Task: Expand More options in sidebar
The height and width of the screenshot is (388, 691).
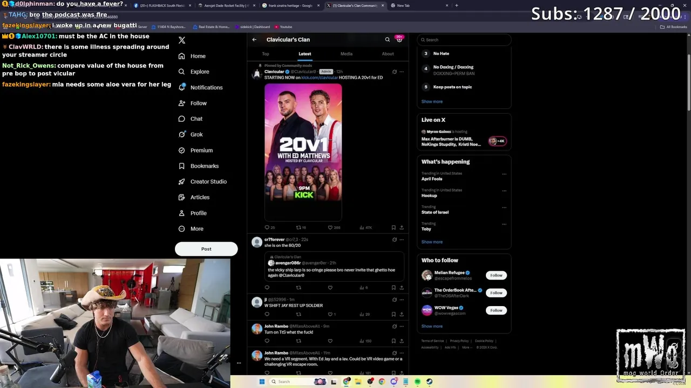Action: point(191,229)
